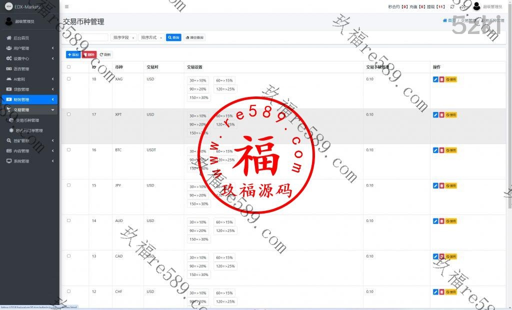Viewport: 512px width, 310px height.
Task: Click the yellow 禁用 button for AUD row
Action: point(451,221)
